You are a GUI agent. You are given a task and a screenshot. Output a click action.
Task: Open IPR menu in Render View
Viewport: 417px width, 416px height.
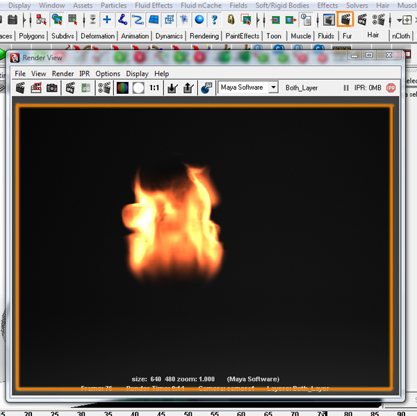click(x=85, y=74)
